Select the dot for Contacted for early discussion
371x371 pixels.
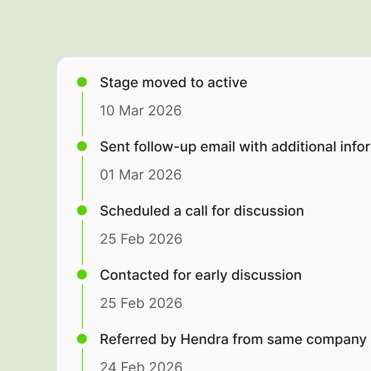(x=82, y=275)
